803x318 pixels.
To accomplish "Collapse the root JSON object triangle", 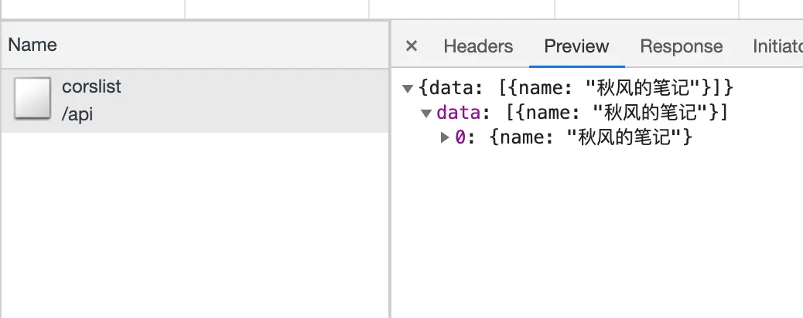I will tap(408, 89).
